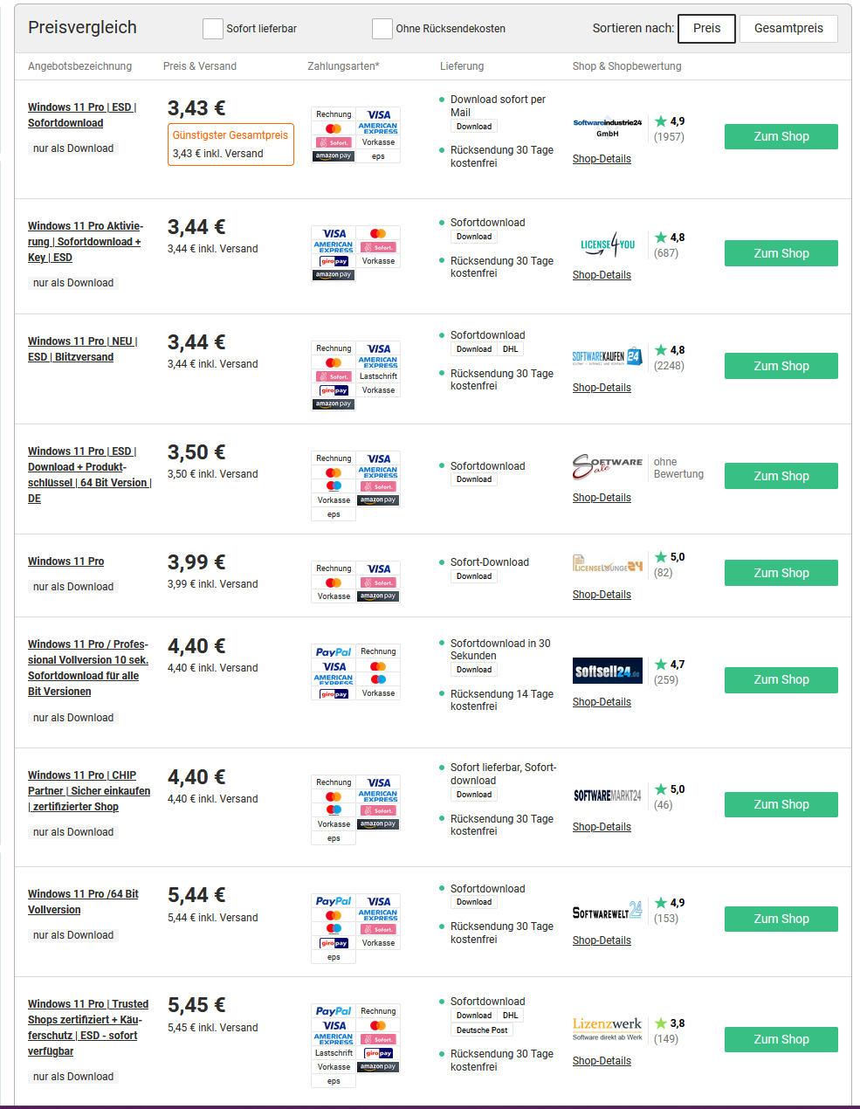The image size is (860, 1109).
Task: Click the Softwarewelt24 shop logo
Action: point(608,911)
